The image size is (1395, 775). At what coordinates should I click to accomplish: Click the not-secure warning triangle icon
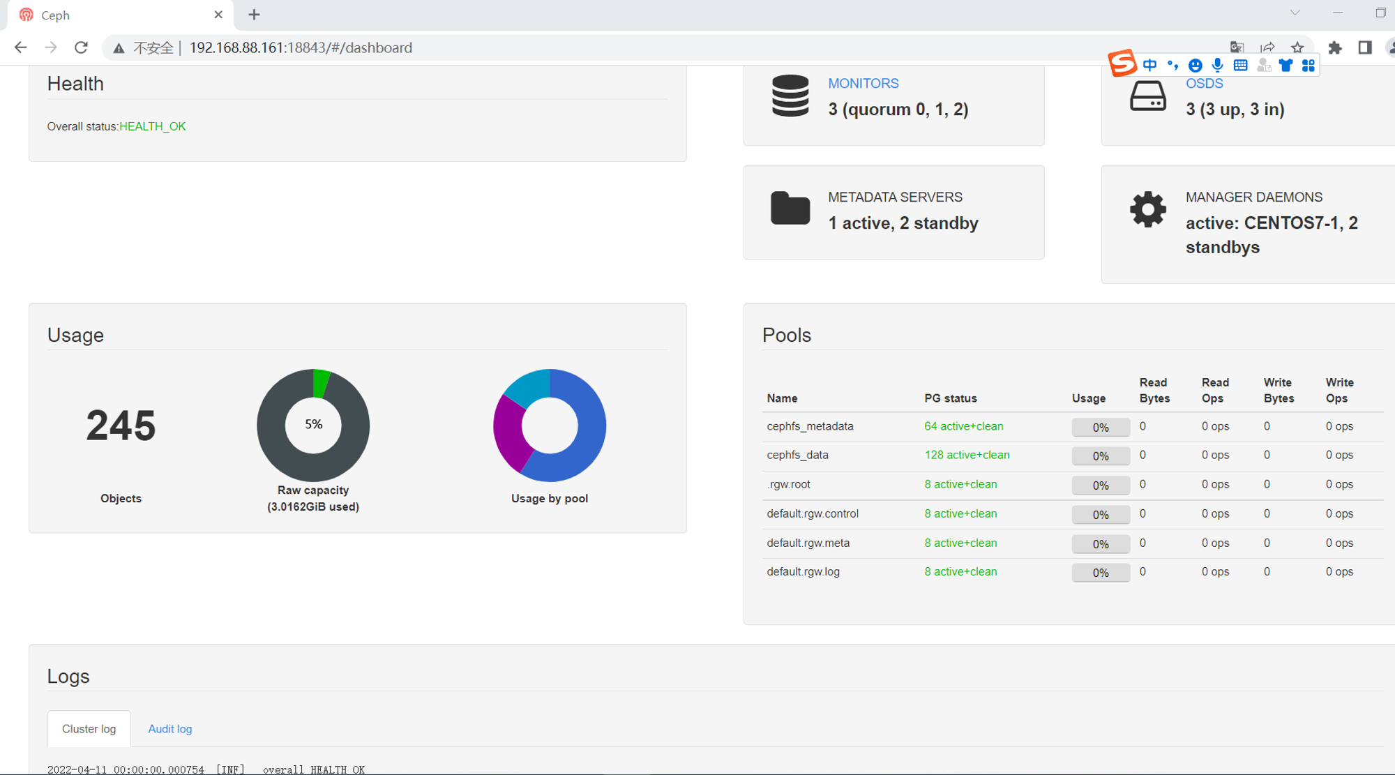[x=119, y=48]
